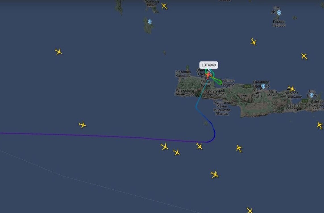Screen dimensions: 324x213
Task: Select the Sitia airport pin marker
Action: tap(311, 95)
